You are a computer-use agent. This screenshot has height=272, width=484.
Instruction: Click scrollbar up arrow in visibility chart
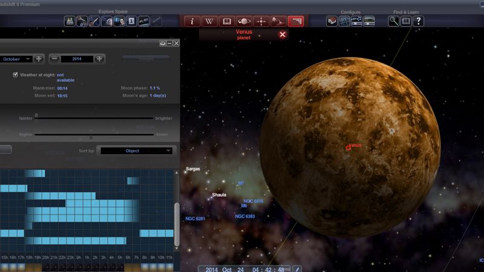(x=177, y=173)
